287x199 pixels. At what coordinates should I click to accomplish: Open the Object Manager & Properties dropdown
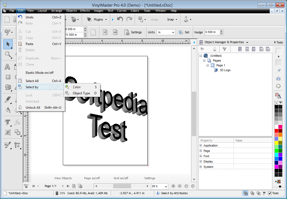(x=247, y=42)
